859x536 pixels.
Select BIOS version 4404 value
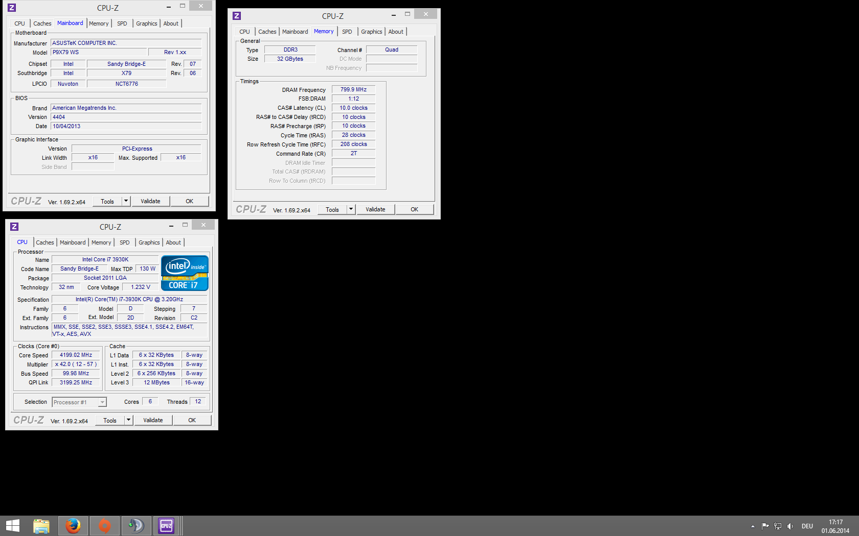click(x=126, y=117)
